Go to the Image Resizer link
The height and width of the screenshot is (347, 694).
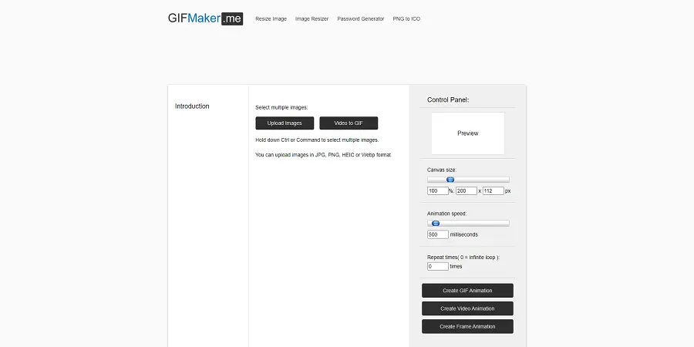click(x=312, y=19)
